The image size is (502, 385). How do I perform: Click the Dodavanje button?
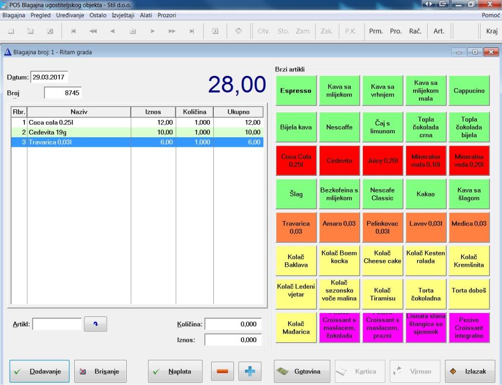[x=40, y=371]
